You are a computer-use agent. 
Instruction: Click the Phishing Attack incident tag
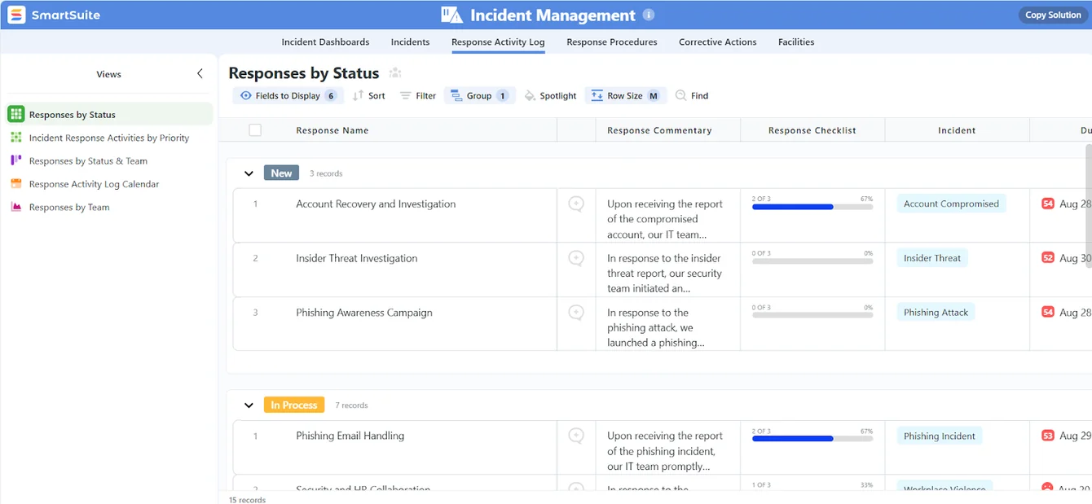[936, 313]
